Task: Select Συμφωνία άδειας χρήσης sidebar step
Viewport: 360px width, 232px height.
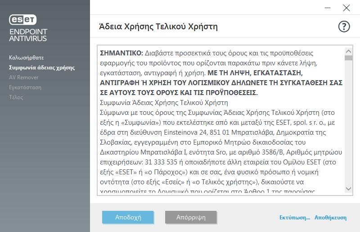Action: tap(42, 68)
